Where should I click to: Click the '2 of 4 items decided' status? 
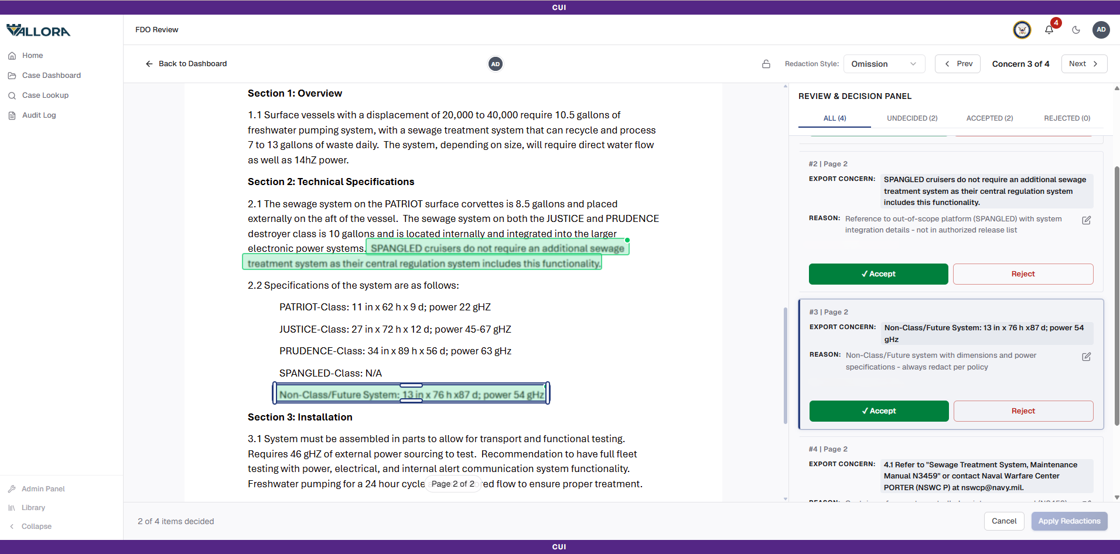(176, 521)
